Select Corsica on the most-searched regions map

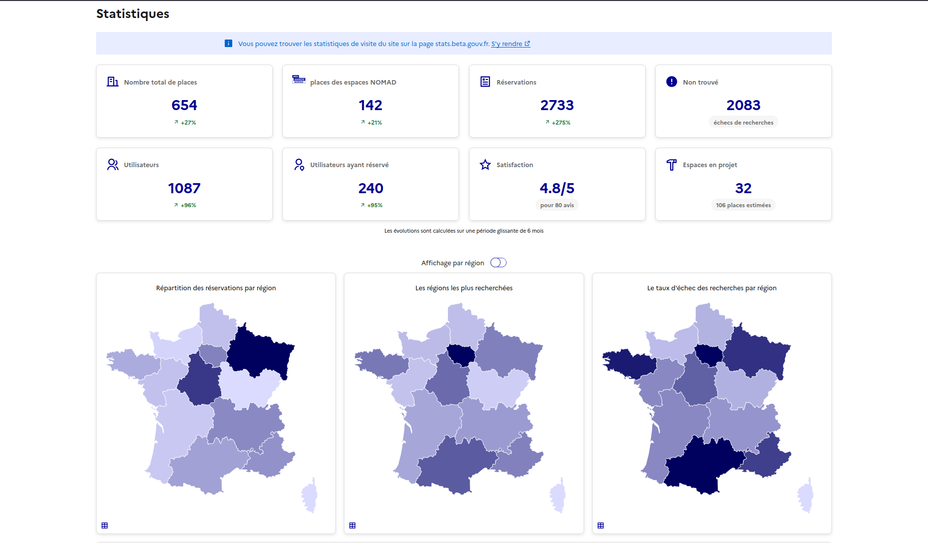click(558, 495)
